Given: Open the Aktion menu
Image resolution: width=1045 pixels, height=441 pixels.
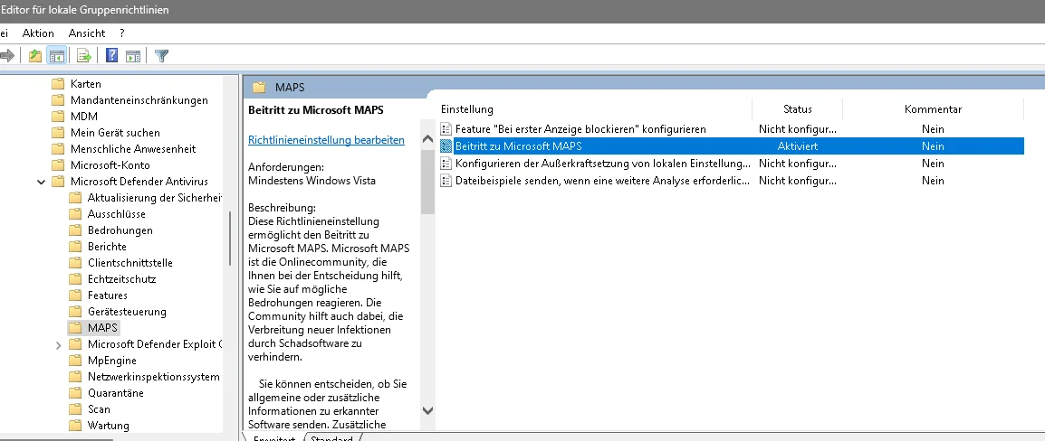Looking at the screenshot, I should click(38, 33).
